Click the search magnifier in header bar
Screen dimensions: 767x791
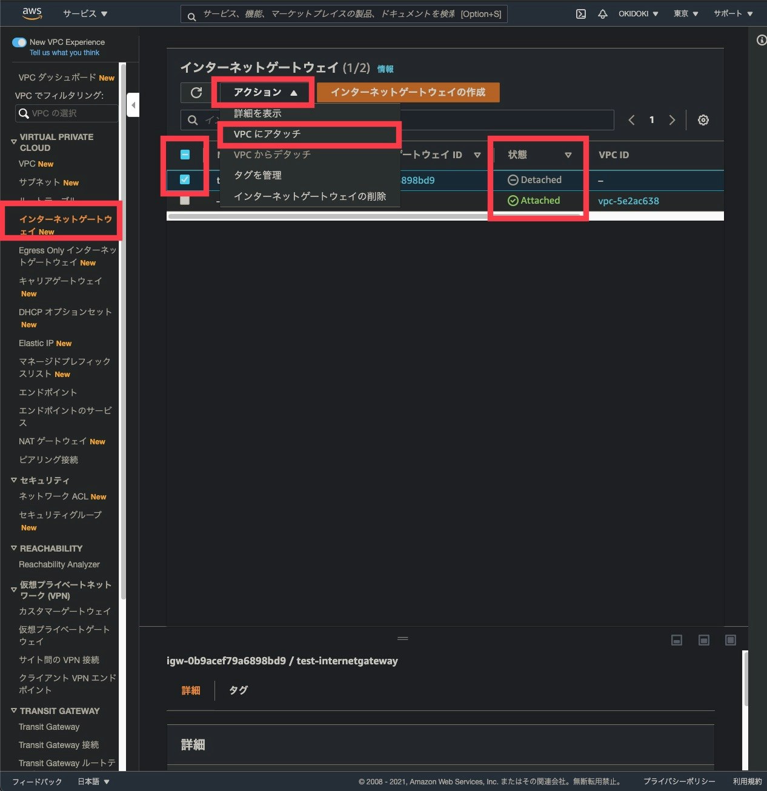point(191,16)
